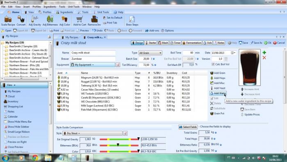Image resolution: width=287 pixels, height=162 pixels.
Task: Open Cloud in the sidebar view
Action: coord(9,96)
